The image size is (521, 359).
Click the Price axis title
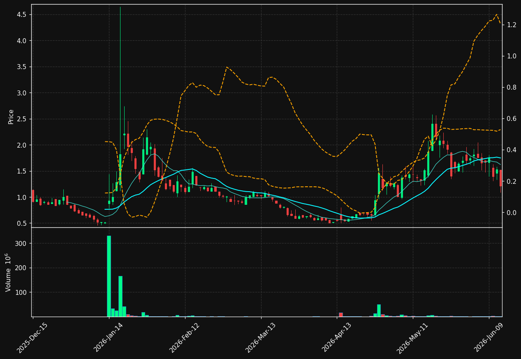point(11,116)
